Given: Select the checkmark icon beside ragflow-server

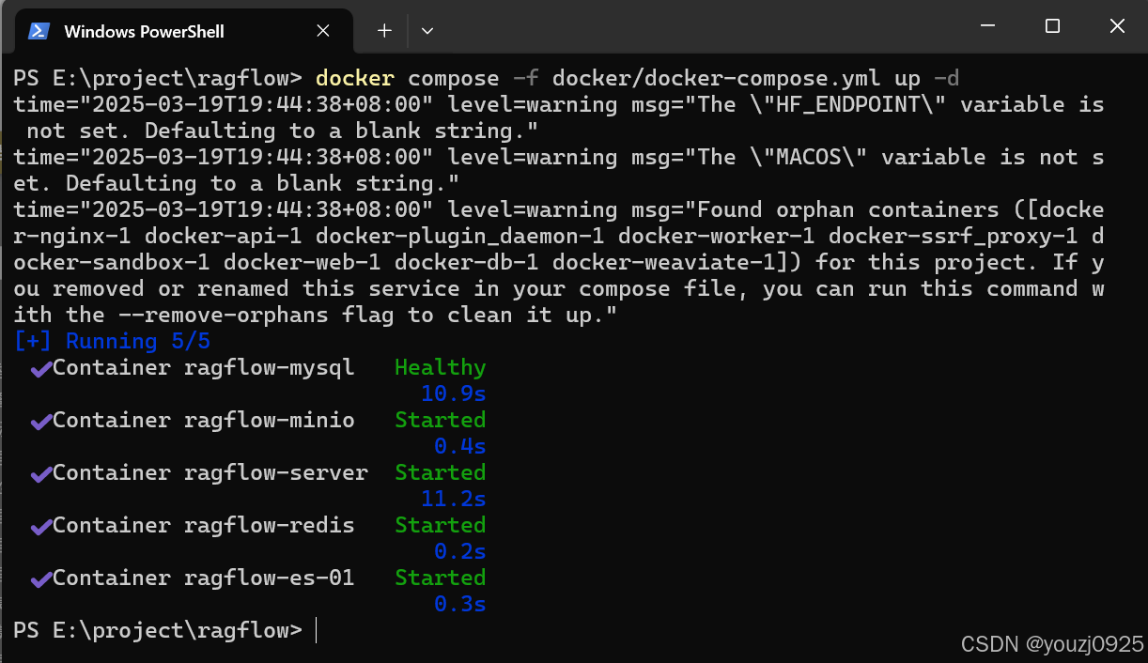Looking at the screenshot, I should coord(39,472).
